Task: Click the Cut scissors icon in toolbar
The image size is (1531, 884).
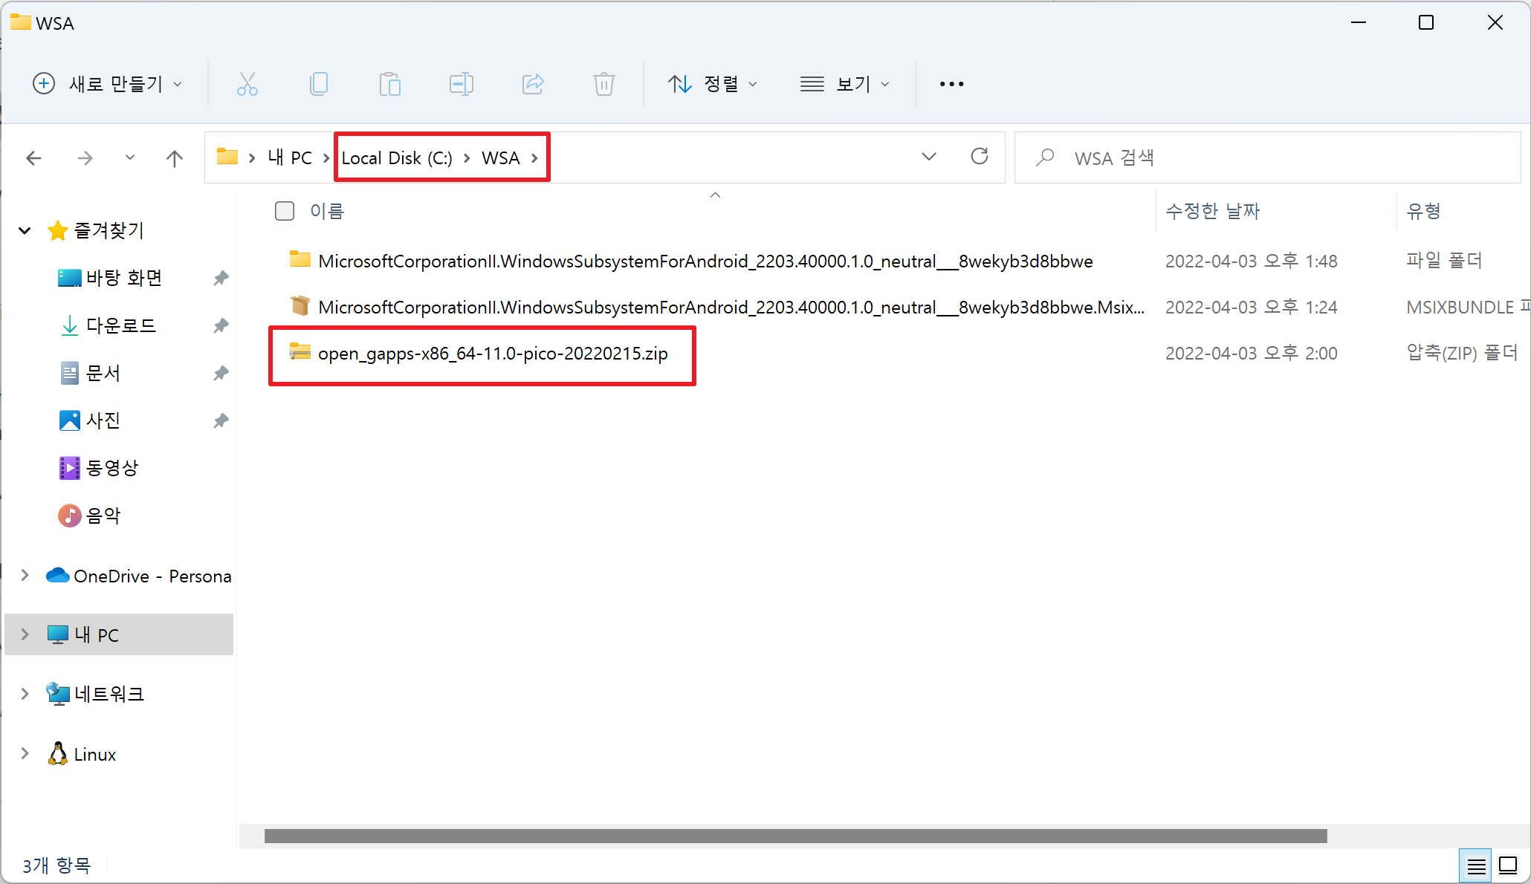Action: [x=247, y=84]
